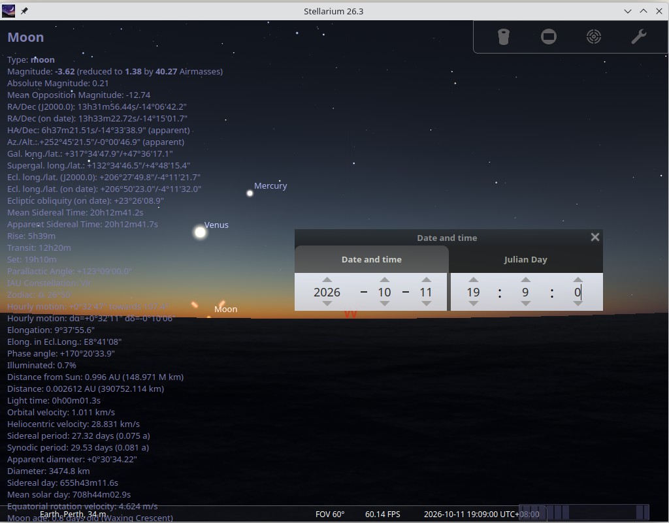The width and height of the screenshot is (669, 523).
Task: Click the 2026-10-11 19:09:00 status bar time
Action: pos(481,514)
